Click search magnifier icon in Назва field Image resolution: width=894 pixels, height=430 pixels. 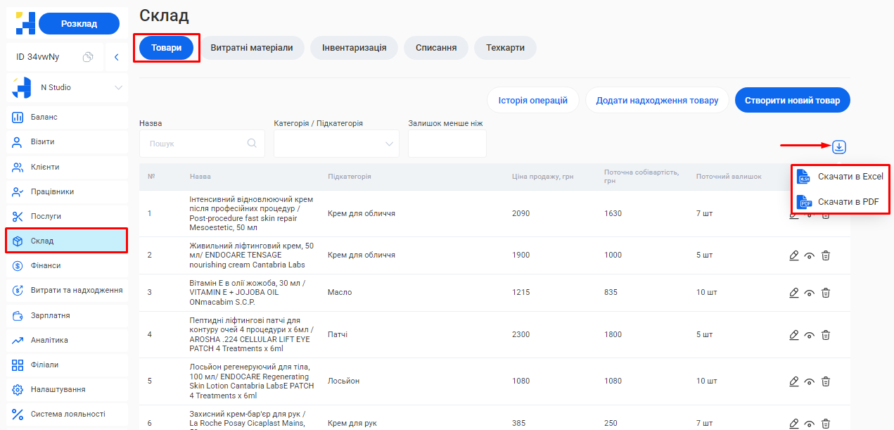252,144
